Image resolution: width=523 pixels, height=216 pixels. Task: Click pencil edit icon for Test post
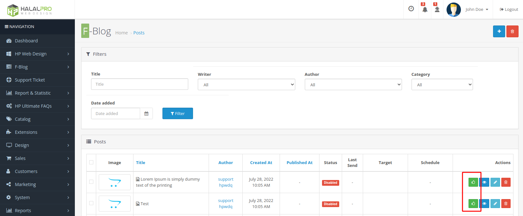point(495,204)
